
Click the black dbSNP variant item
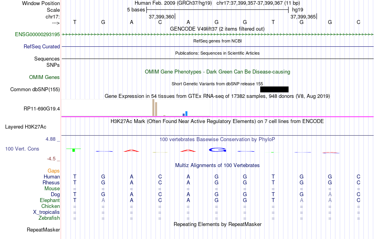click(274, 90)
